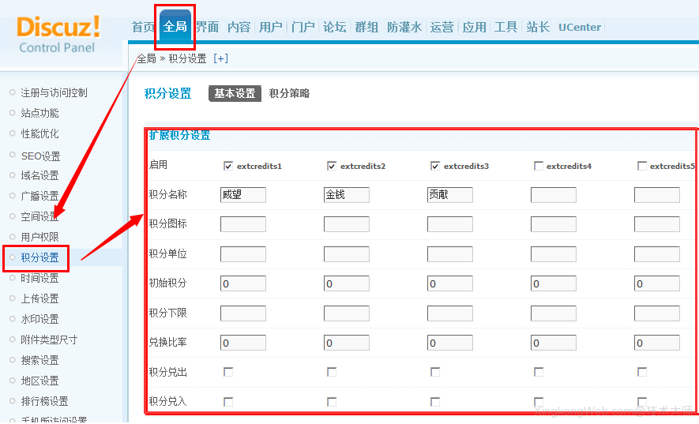Click the 积分下限 field for extcredits1
Screen dimensions: 699x424
[243, 313]
